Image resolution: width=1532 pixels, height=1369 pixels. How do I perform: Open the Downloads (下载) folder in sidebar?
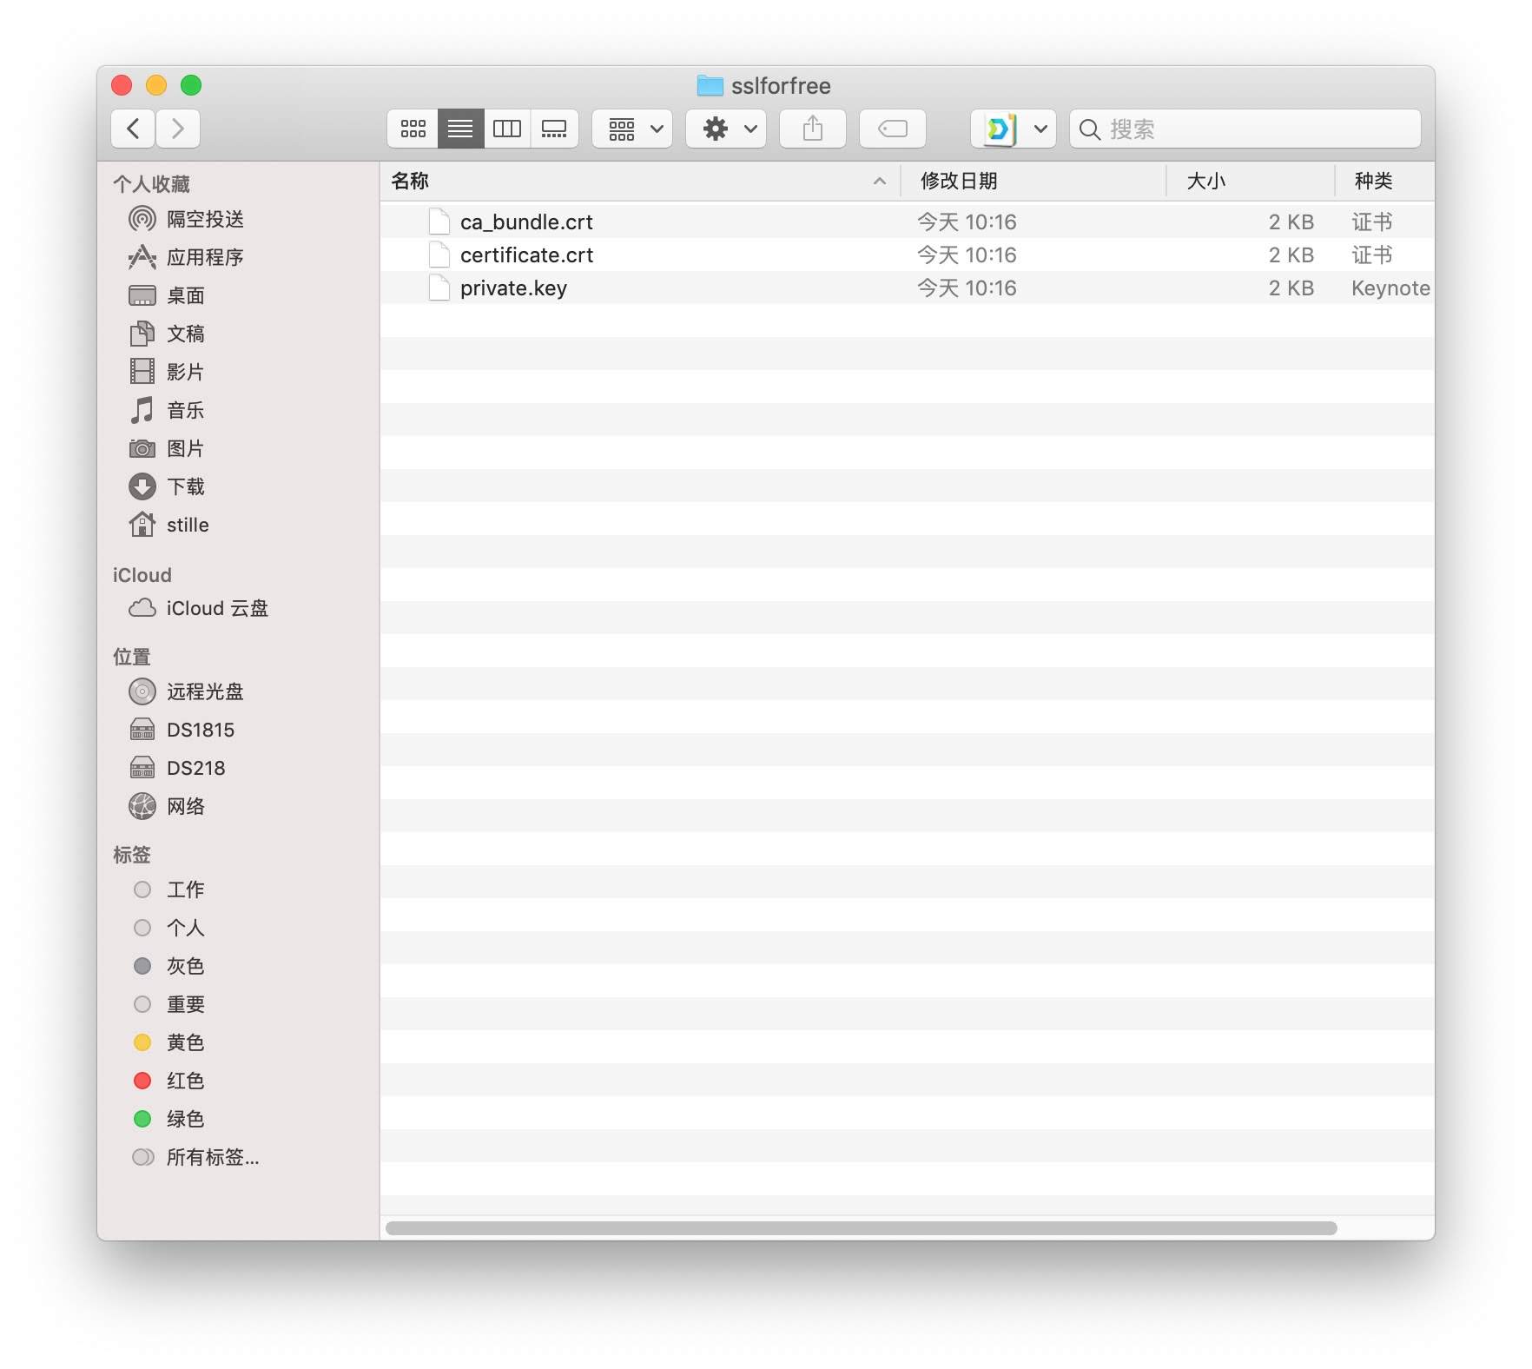[185, 486]
